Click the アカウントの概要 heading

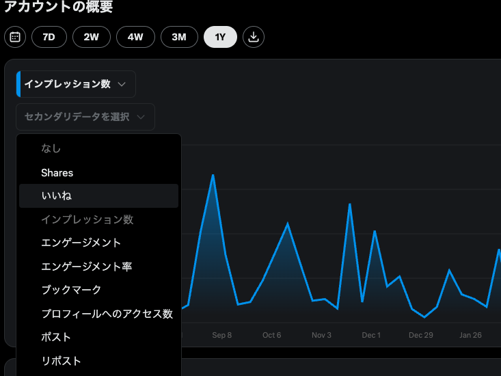[x=59, y=6]
